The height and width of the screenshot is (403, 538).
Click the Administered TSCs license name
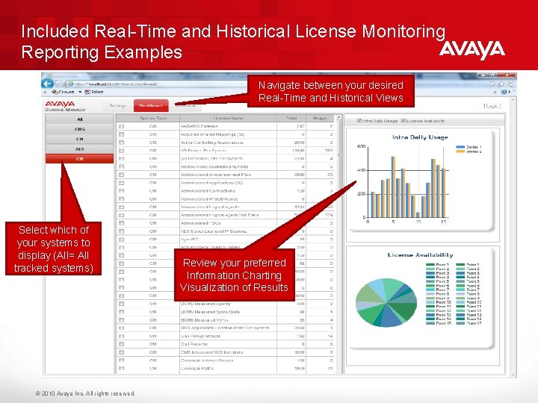[x=200, y=223]
